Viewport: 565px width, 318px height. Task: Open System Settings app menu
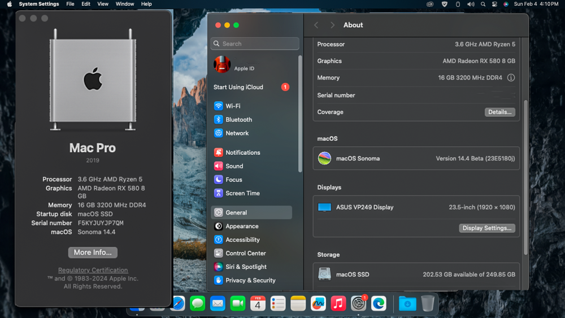tap(39, 4)
